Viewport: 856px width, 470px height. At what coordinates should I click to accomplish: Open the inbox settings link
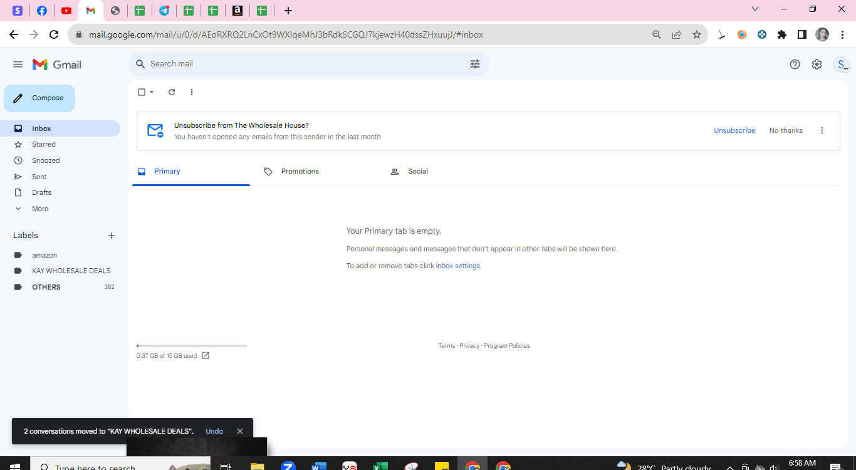[458, 266]
